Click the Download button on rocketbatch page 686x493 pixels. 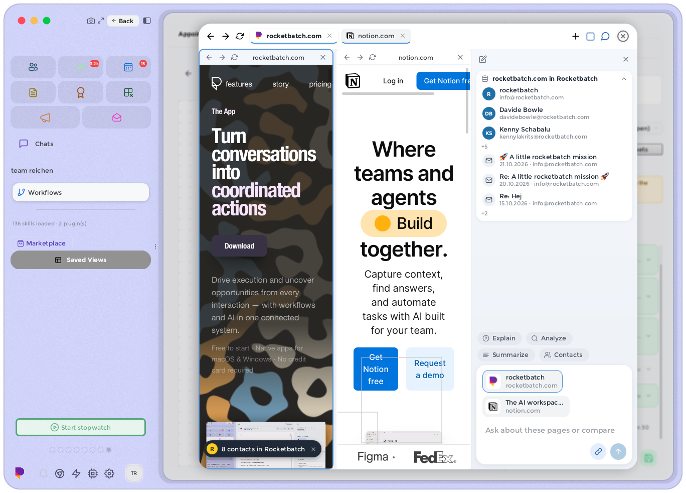(239, 246)
